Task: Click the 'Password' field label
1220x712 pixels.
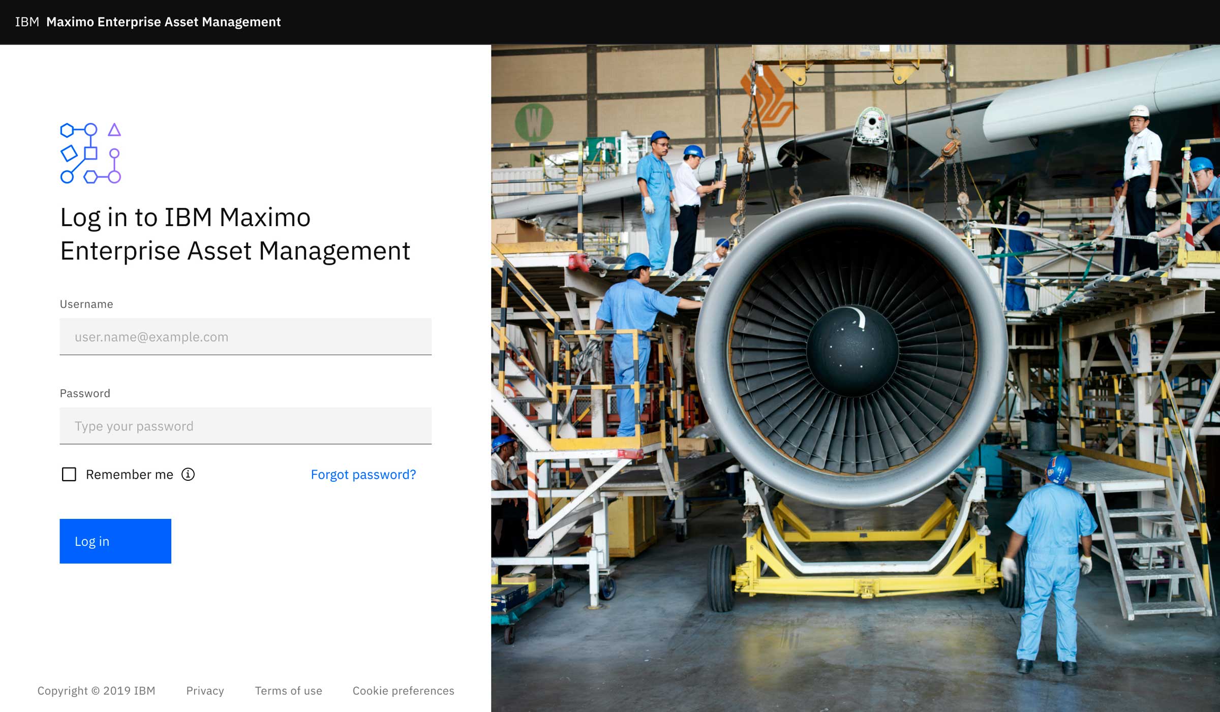Action: coord(85,393)
